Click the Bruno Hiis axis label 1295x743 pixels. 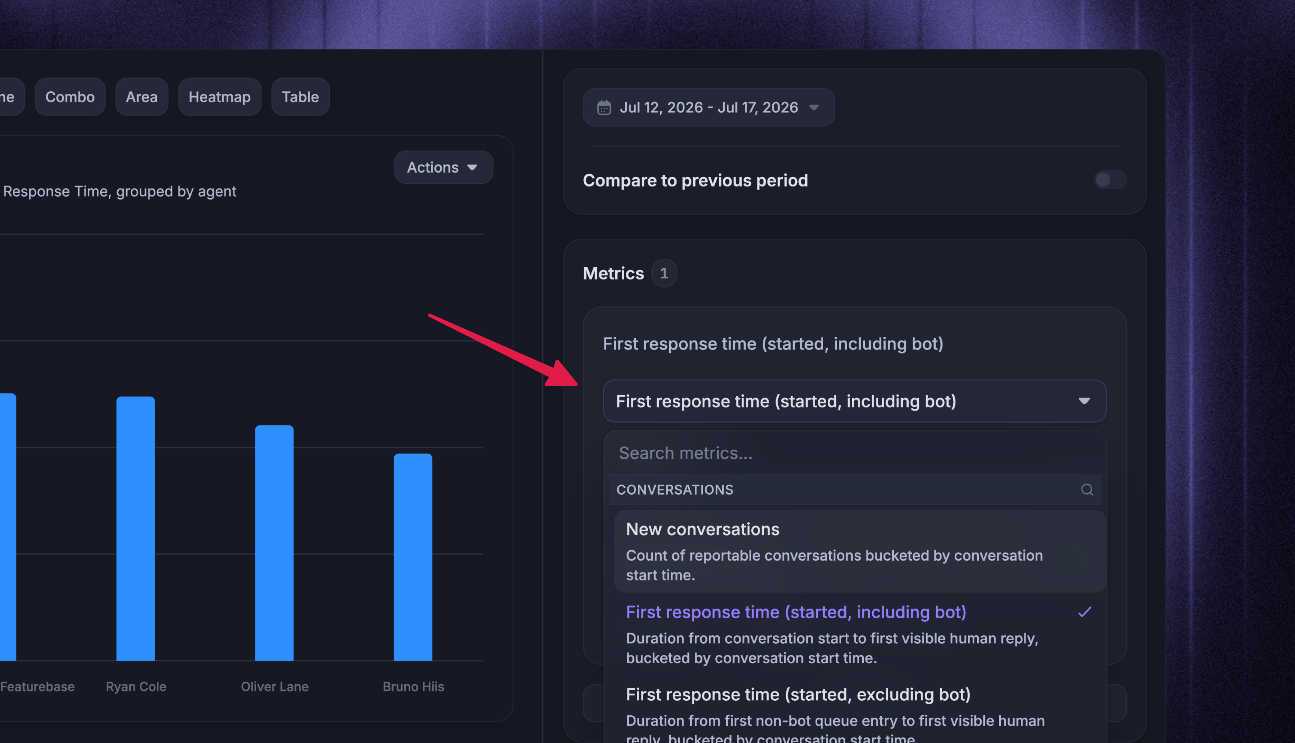pyautogui.click(x=413, y=687)
